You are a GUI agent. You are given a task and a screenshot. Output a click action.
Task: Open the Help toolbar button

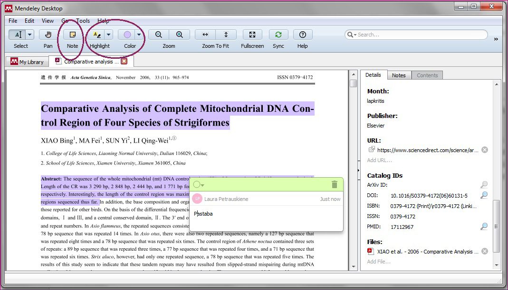pos(303,35)
